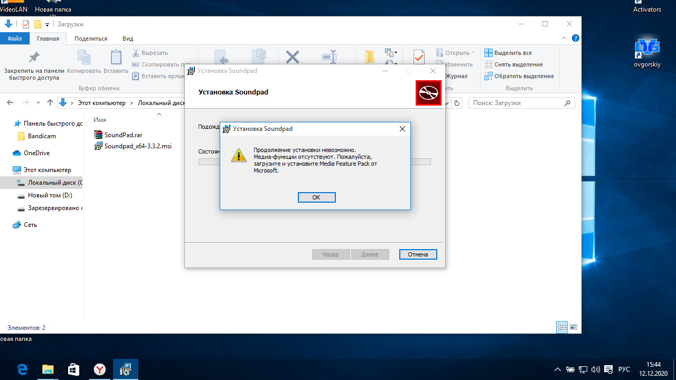Select Bandicam folder in navigation pane

[x=36, y=136]
